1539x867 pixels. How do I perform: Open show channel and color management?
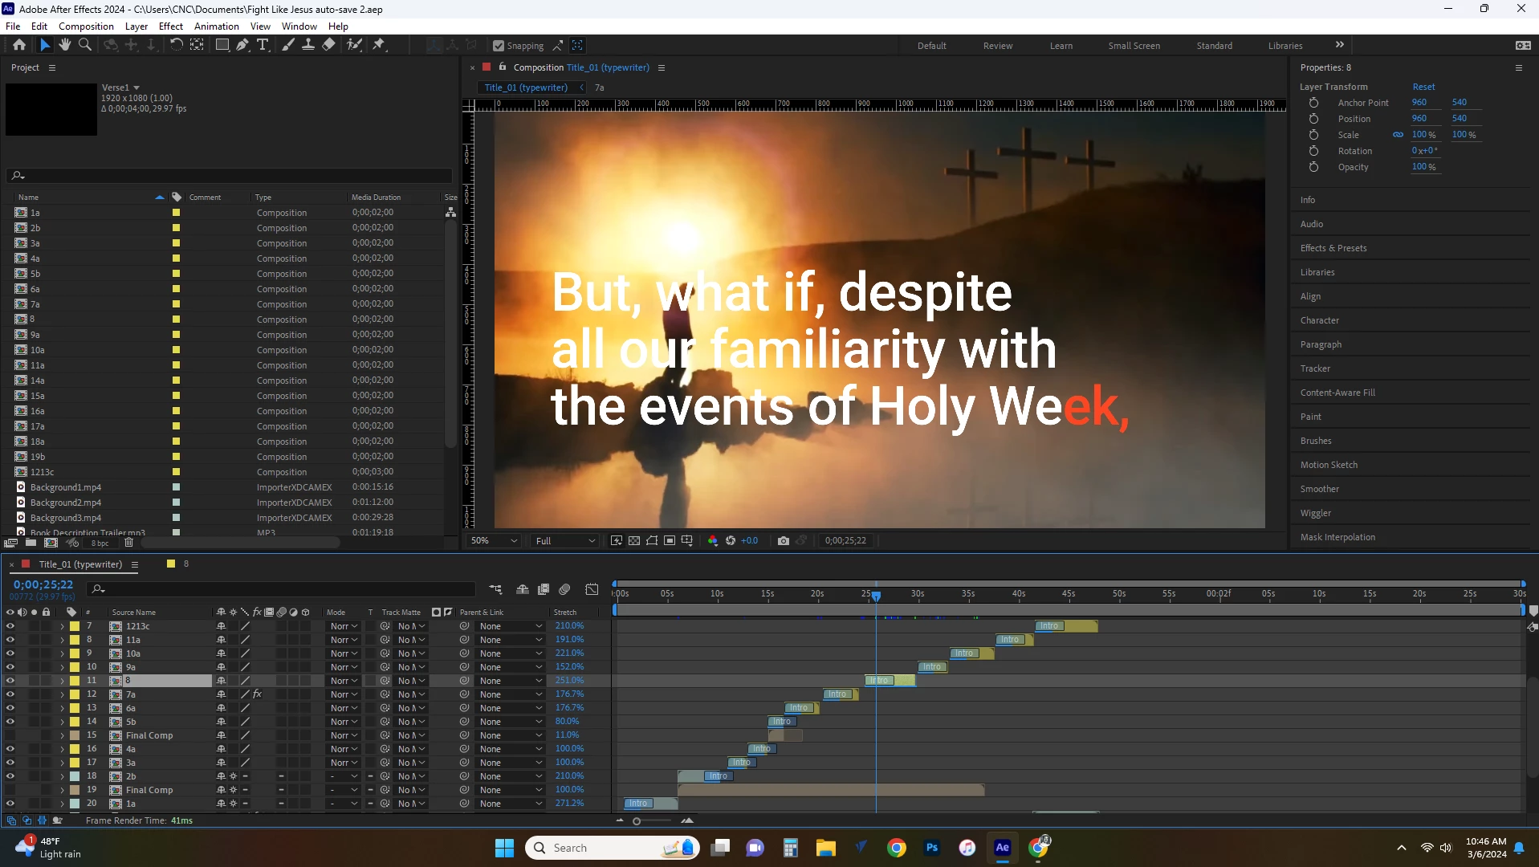point(713,540)
